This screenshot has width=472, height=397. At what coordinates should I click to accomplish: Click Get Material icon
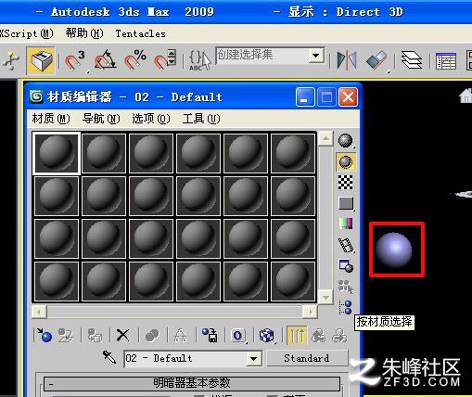click(45, 335)
